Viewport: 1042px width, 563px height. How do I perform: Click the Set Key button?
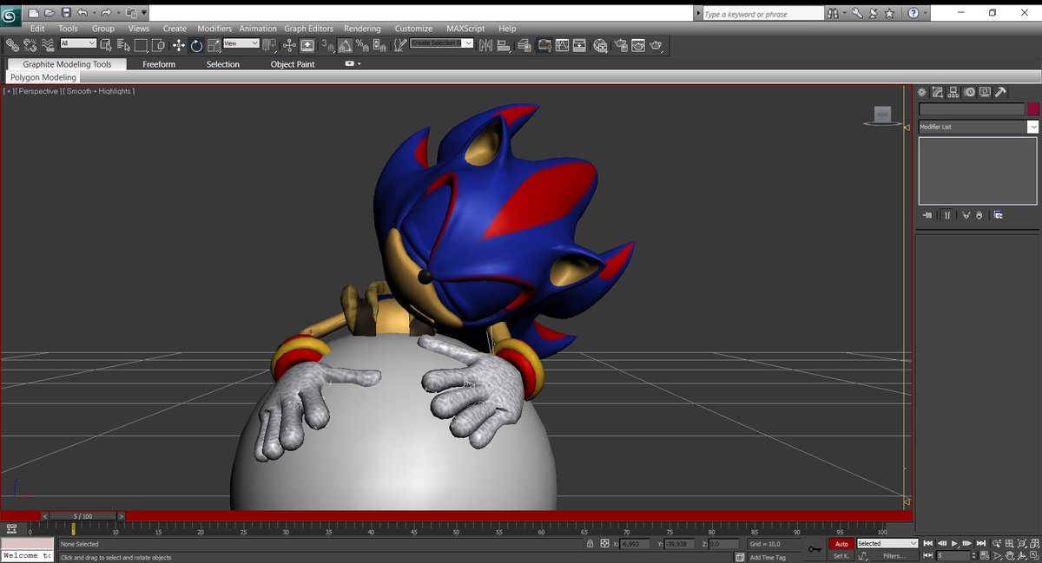pyautogui.click(x=841, y=556)
